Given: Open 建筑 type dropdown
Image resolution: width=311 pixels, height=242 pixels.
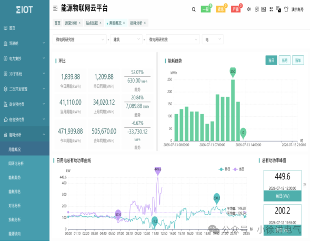Looking at the screenshot, I should (x=126, y=39).
